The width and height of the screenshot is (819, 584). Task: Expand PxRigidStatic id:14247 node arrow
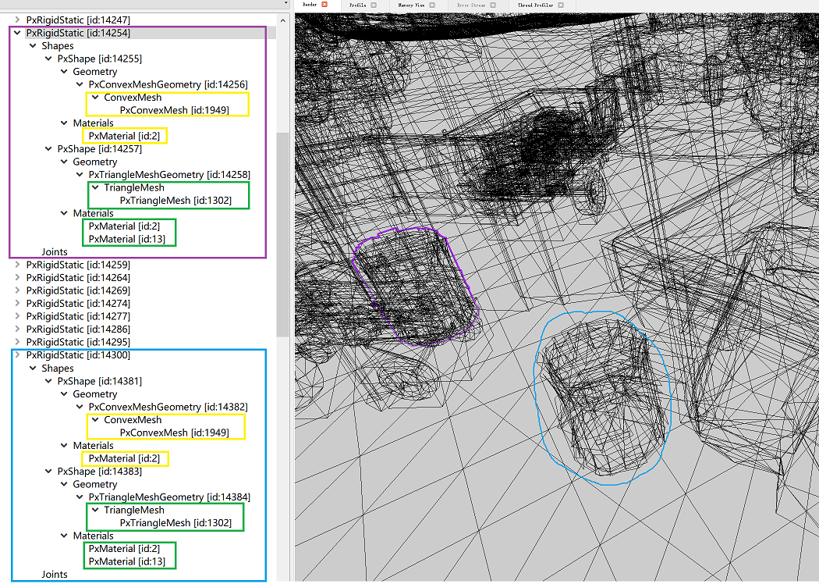coord(17,20)
